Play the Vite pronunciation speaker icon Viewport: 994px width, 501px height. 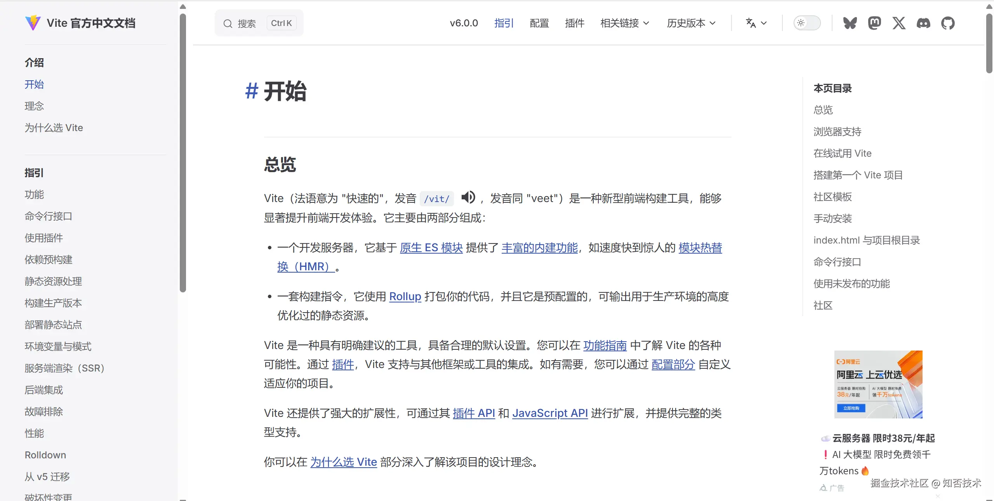pos(468,197)
